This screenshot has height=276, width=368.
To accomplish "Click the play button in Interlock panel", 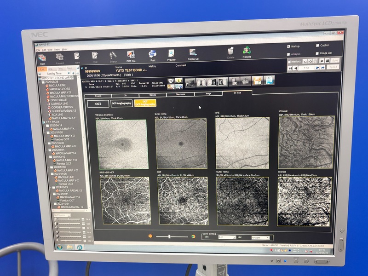I will tap(322, 61).
